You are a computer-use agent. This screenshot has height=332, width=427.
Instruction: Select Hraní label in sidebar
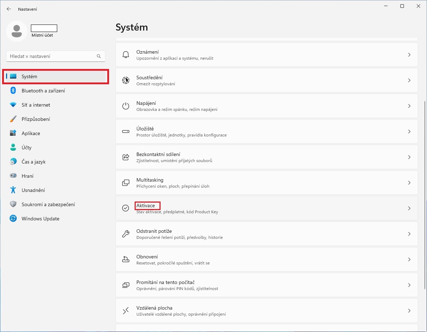point(28,176)
